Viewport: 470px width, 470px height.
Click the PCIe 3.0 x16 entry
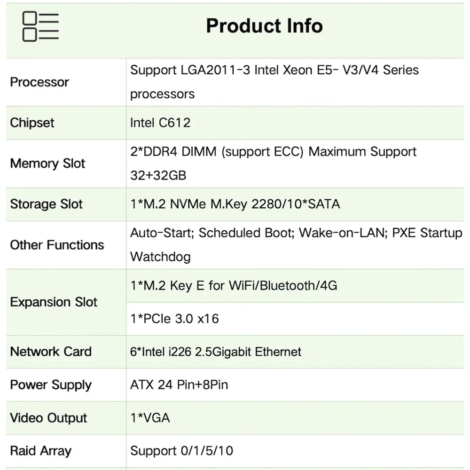pyautogui.click(x=174, y=319)
